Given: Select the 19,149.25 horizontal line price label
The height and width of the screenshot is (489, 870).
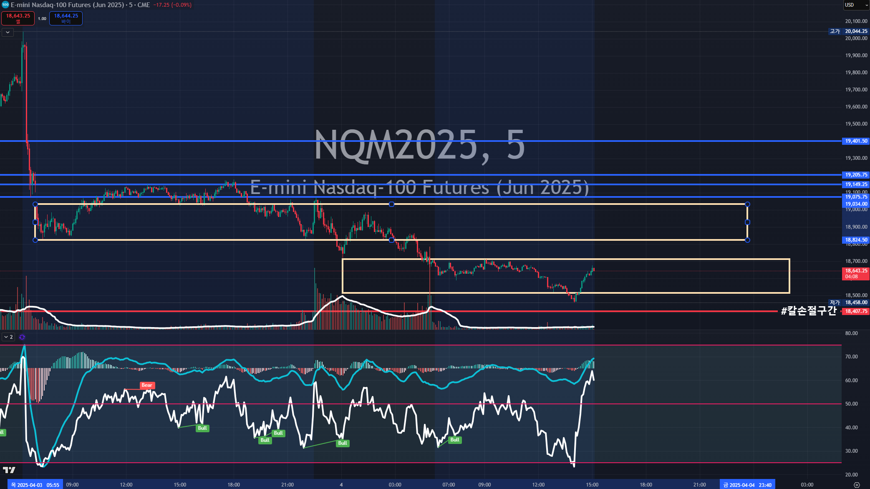Looking at the screenshot, I should pyautogui.click(x=856, y=184).
